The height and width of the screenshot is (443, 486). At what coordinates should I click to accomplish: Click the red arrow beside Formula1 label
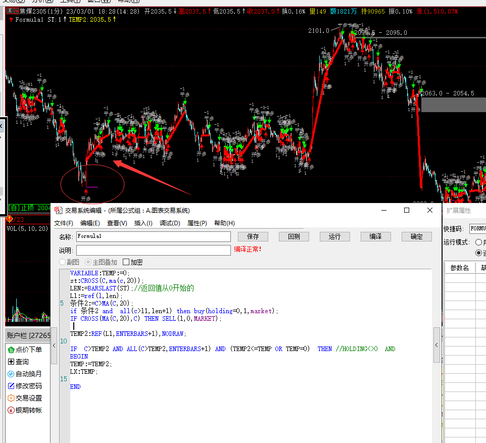(x=11, y=20)
